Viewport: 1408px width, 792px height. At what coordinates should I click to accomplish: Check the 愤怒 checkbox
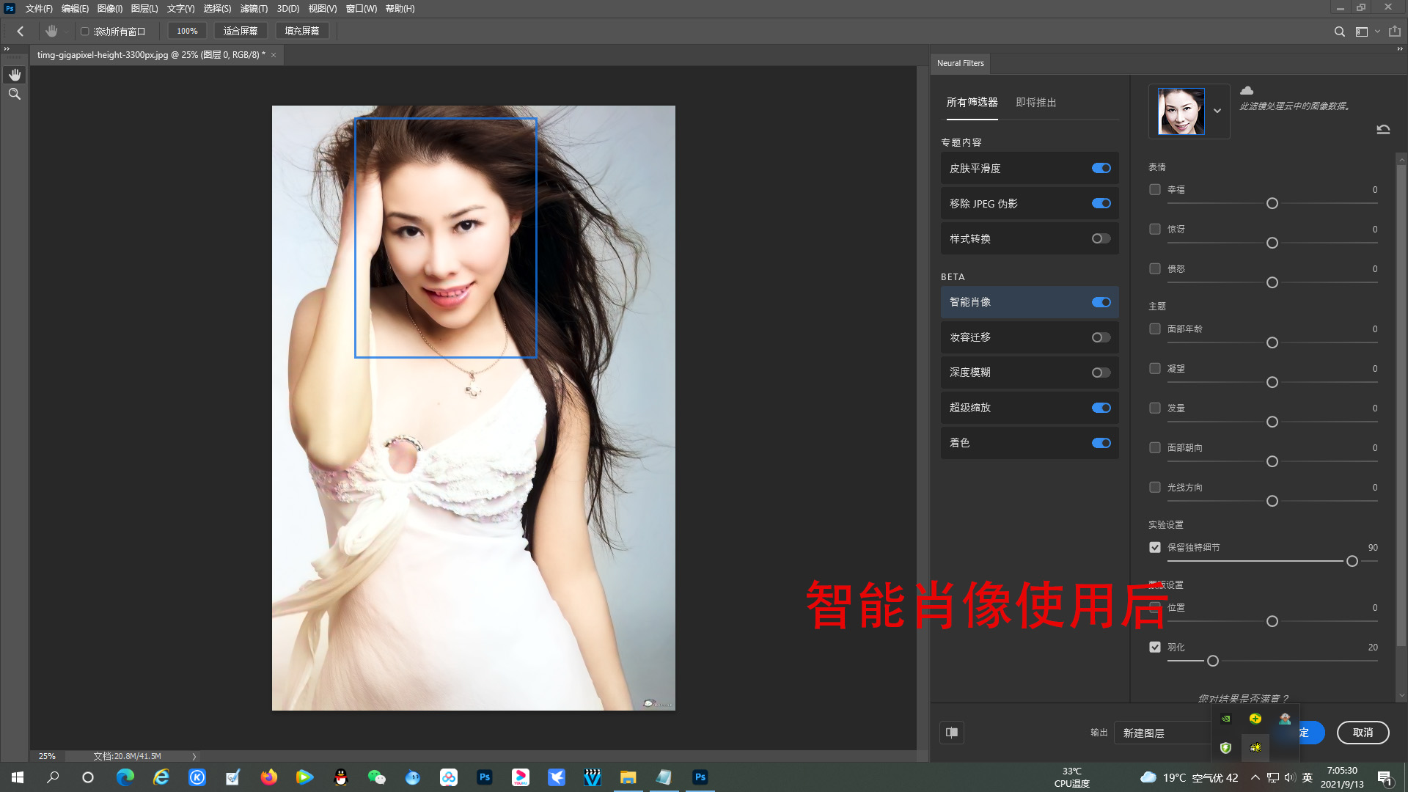(1155, 268)
